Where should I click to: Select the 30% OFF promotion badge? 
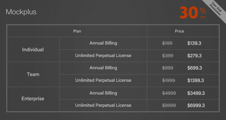click(x=193, y=13)
